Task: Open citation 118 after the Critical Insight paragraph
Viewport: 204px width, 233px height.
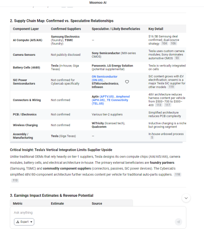Action: point(178,174)
